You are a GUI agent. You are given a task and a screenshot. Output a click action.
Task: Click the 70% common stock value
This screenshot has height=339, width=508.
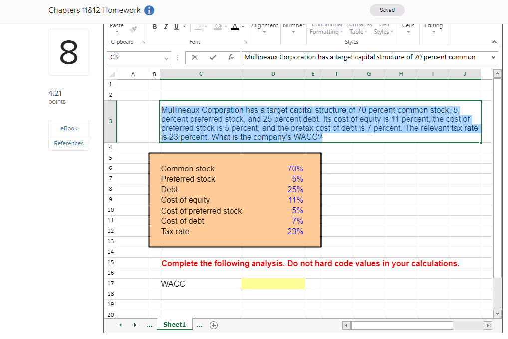(295, 169)
